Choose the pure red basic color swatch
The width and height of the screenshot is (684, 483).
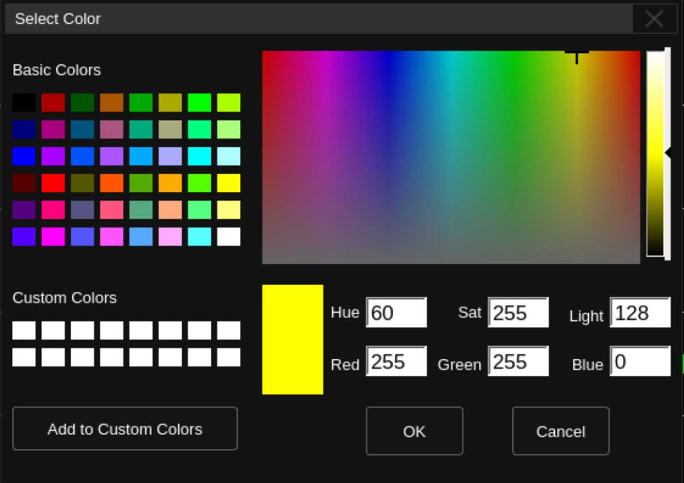53,183
